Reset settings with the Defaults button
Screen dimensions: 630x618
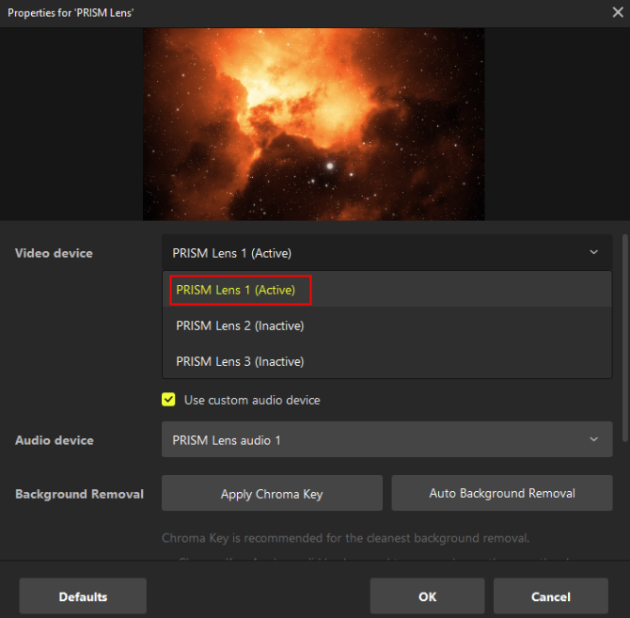(83, 596)
